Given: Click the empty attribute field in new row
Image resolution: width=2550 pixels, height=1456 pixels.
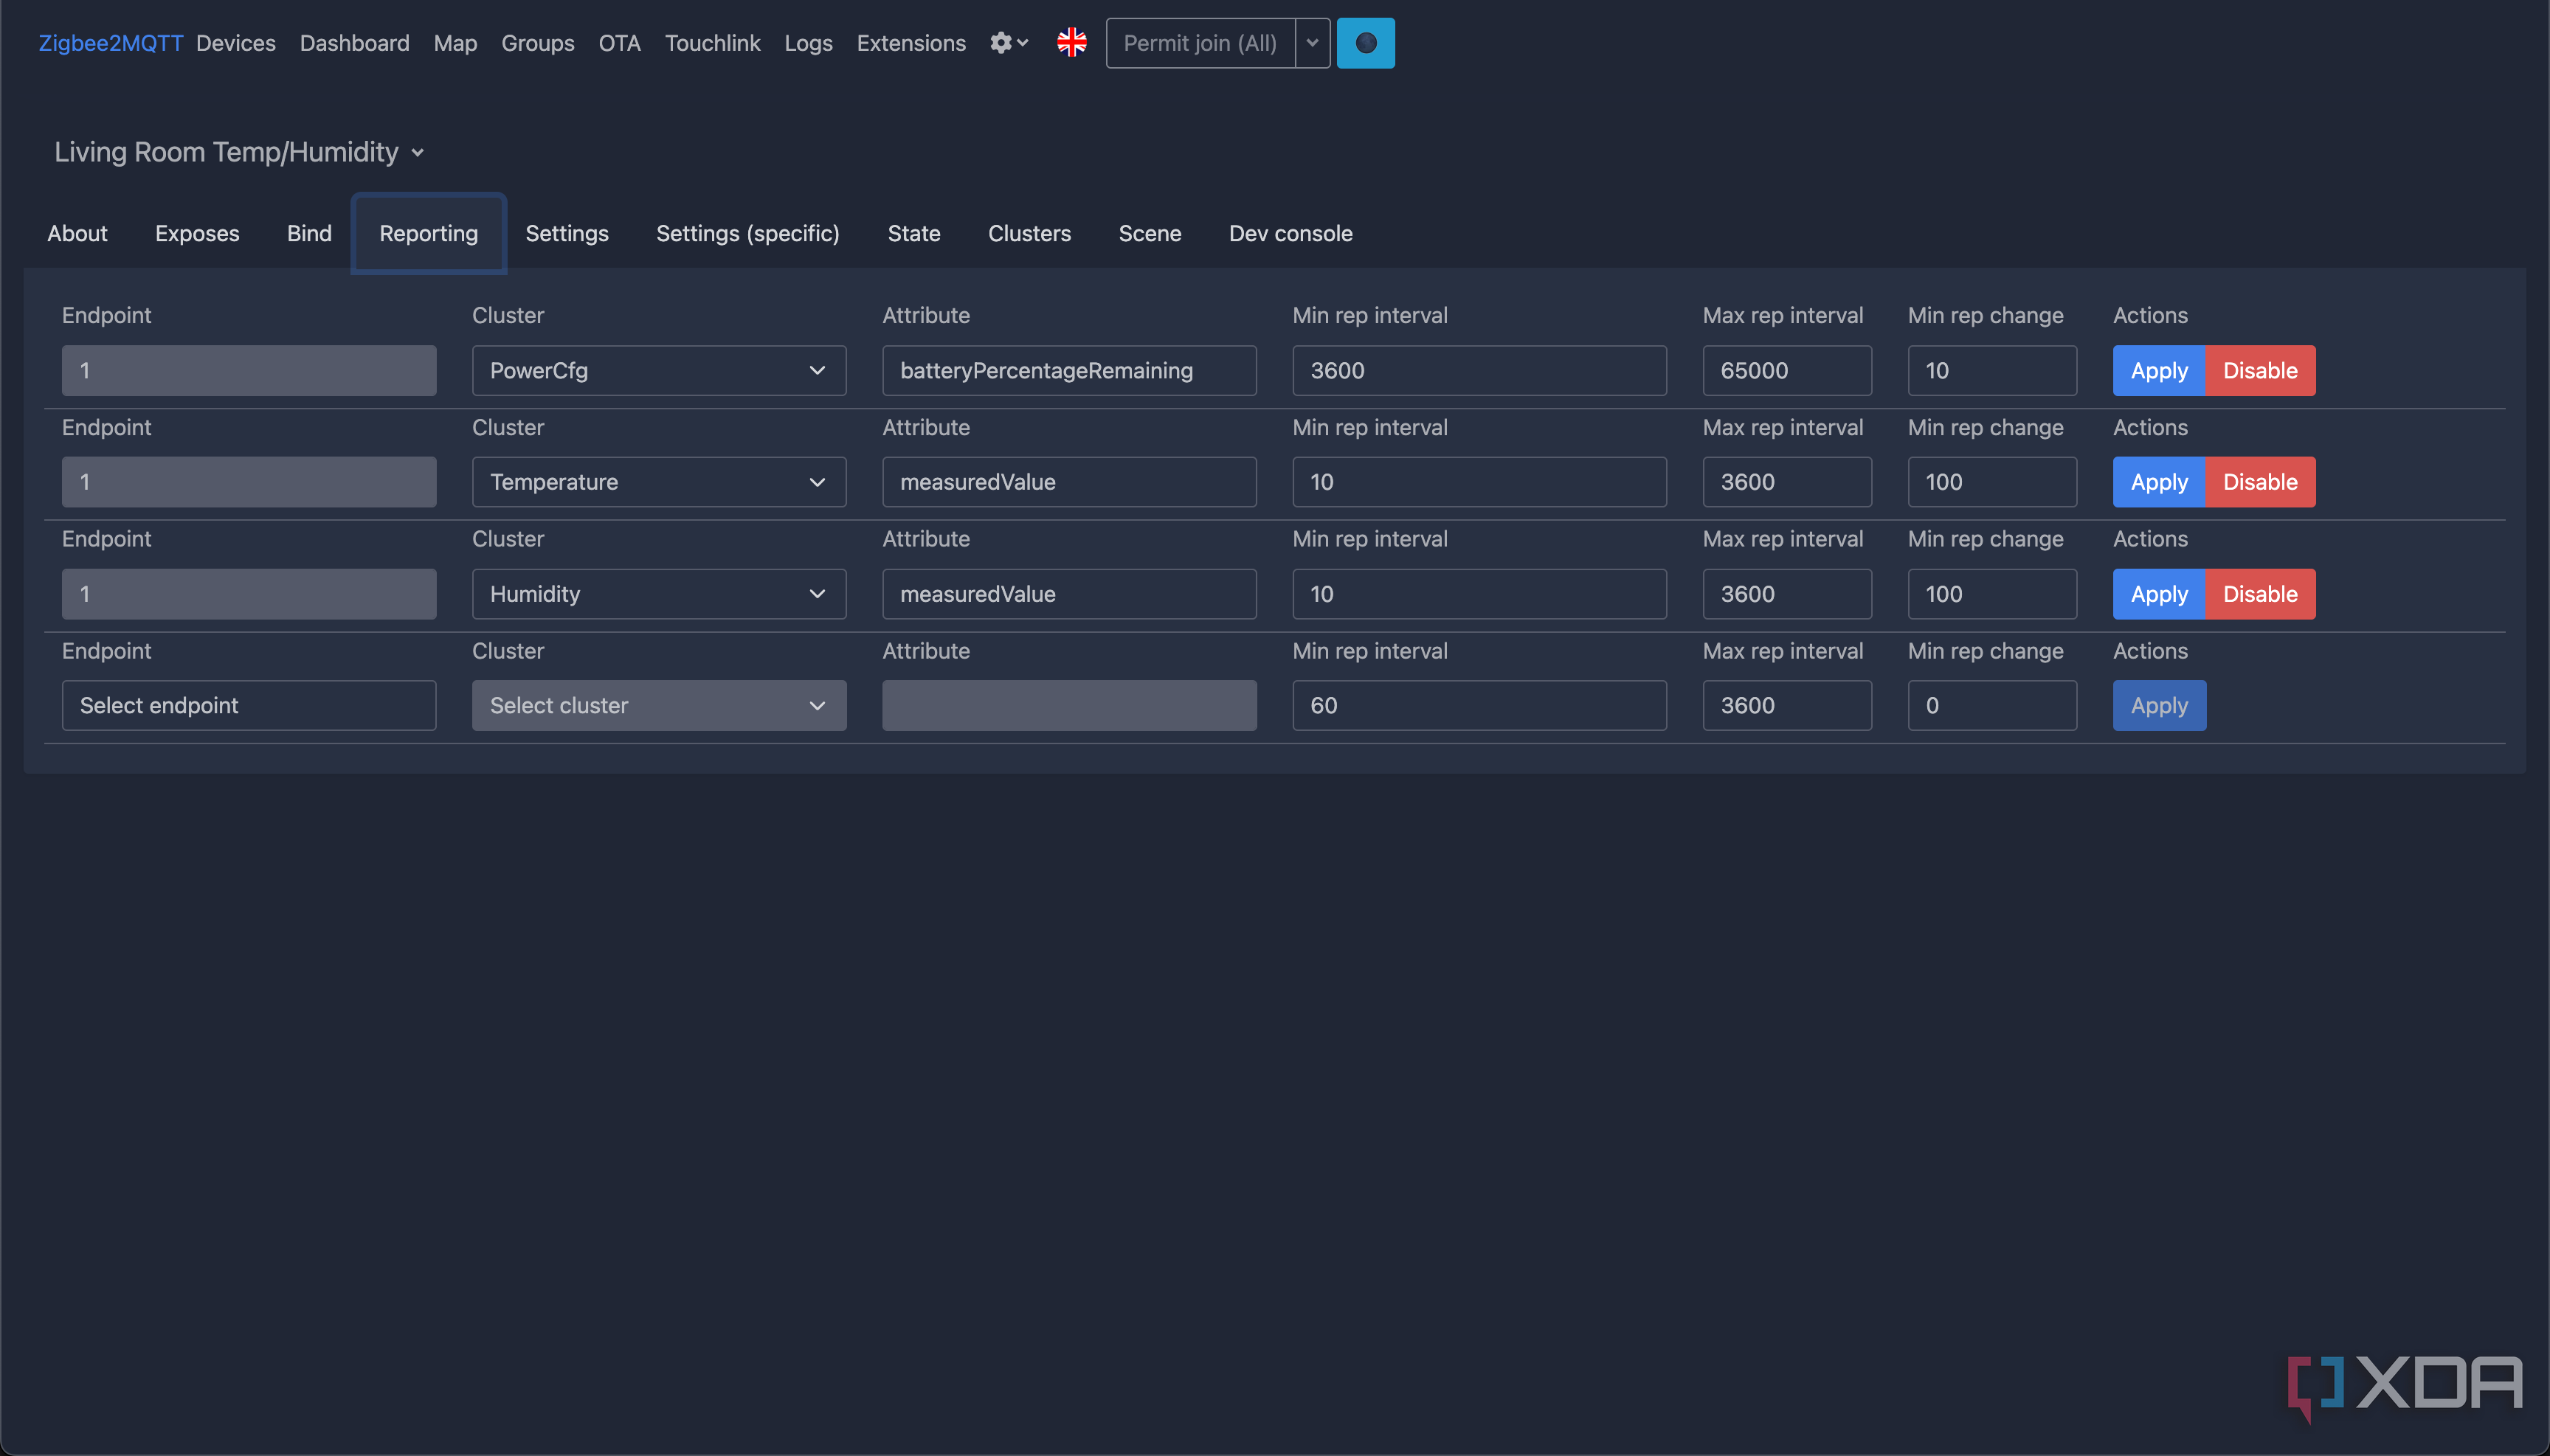Looking at the screenshot, I should point(1069,706).
